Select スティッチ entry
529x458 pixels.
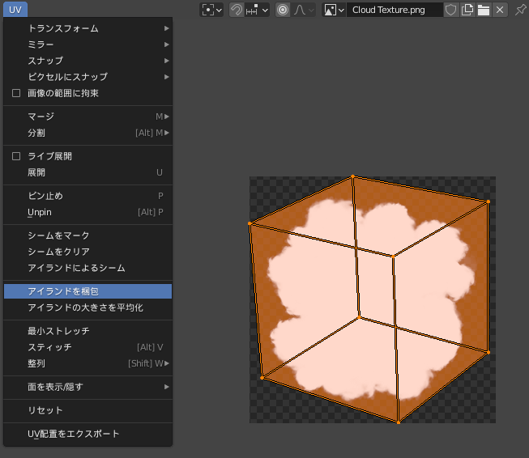click(87, 347)
